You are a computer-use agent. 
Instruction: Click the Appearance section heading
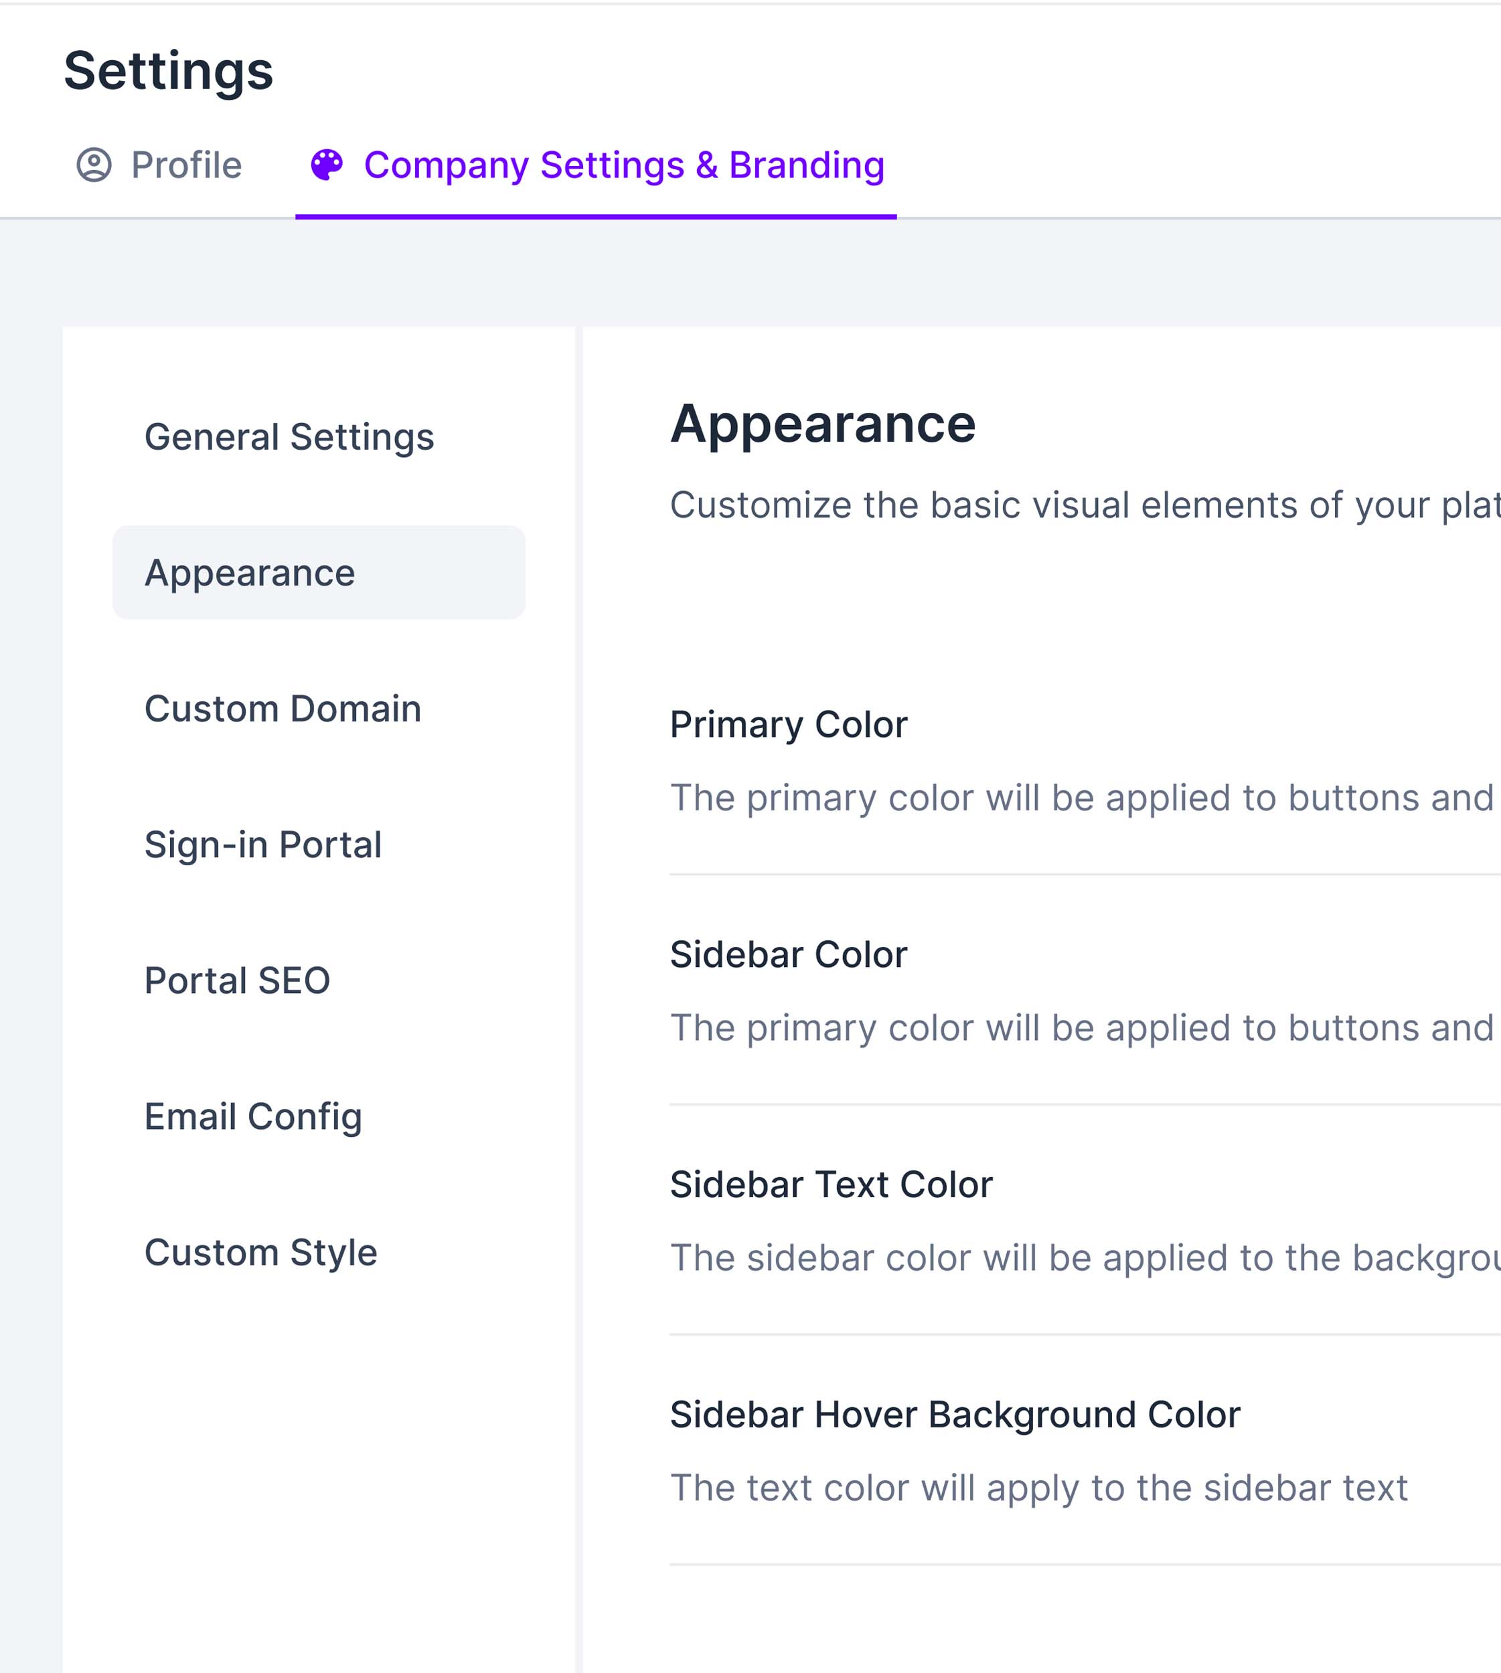pyautogui.click(x=822, y=425)
